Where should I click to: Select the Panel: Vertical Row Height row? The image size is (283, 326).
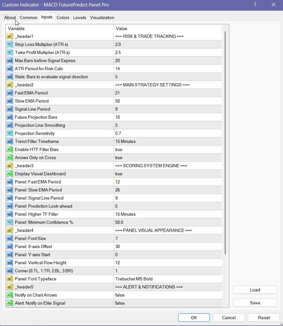point(114,263)
